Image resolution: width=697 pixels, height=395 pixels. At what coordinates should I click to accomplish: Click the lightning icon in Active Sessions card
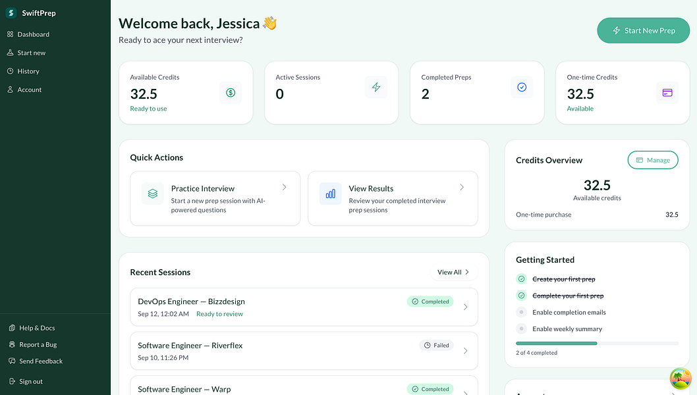[x=376, y=87]
